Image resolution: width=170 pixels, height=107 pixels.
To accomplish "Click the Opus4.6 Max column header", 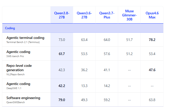I will click(x=152, y=15).
